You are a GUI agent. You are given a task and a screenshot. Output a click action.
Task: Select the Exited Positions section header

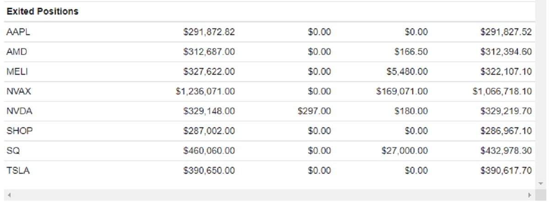click(42, 12)
